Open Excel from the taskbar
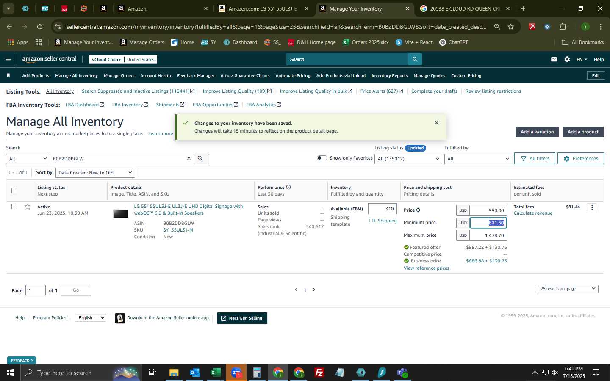Viewport: 610px width, 381px height. (216, 373)
